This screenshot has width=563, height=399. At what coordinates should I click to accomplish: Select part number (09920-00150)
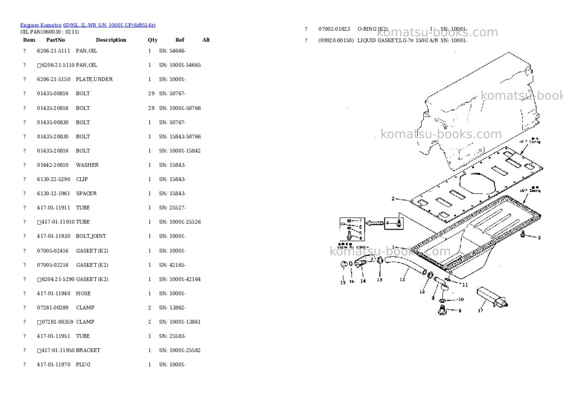(336, 41)
